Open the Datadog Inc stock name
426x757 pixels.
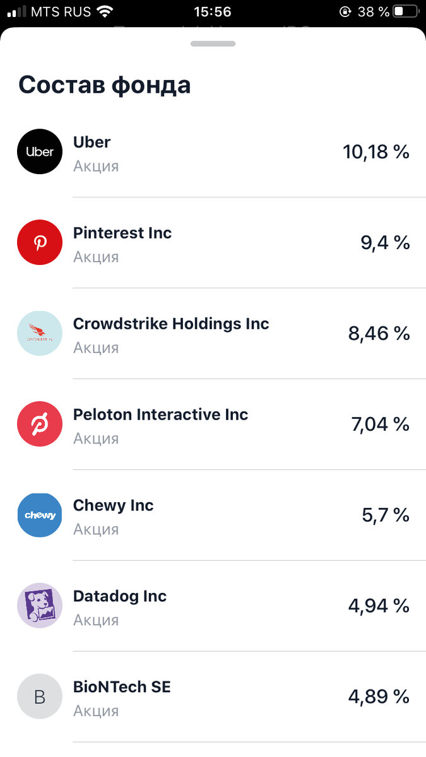click(x=120, y=597)
